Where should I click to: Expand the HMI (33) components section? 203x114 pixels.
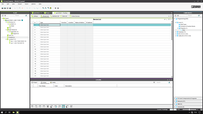pos(174,104)
